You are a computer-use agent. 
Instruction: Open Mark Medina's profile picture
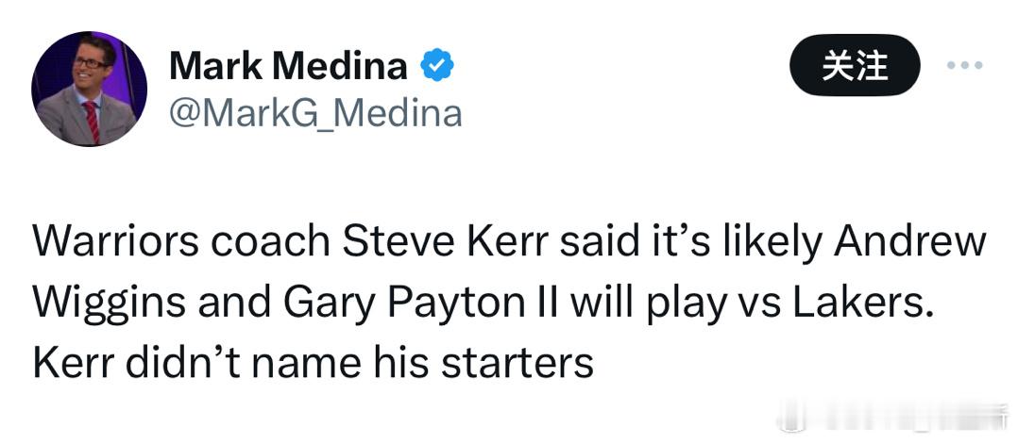coord(90,90)
